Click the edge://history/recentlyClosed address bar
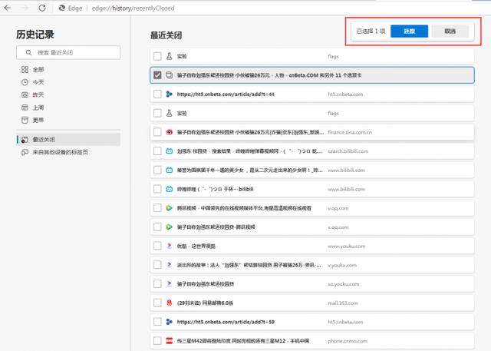The height and width of the screenshot is (351, 491). [133, 8]
